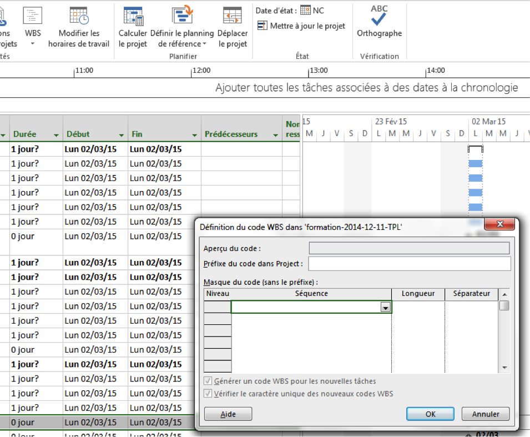Select the Longueur column header
The height and width of the screenshot is (437, 530).
tap(418, 294)
